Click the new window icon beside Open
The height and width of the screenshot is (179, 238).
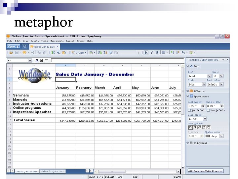pyautogui.click(x=24, y=46)
